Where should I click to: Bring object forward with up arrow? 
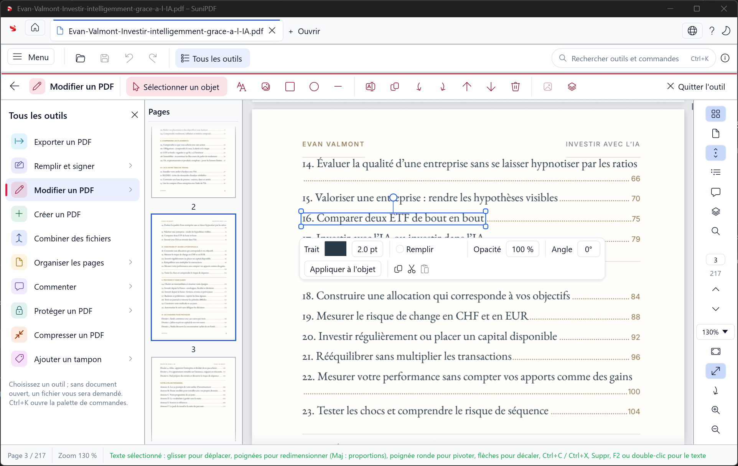click(x=467, y=87)
